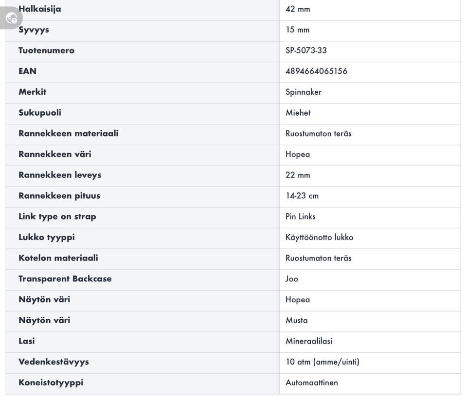Click the Merkit row label
The width and height of the screenshot is (467, 397).
coord(32,92)
